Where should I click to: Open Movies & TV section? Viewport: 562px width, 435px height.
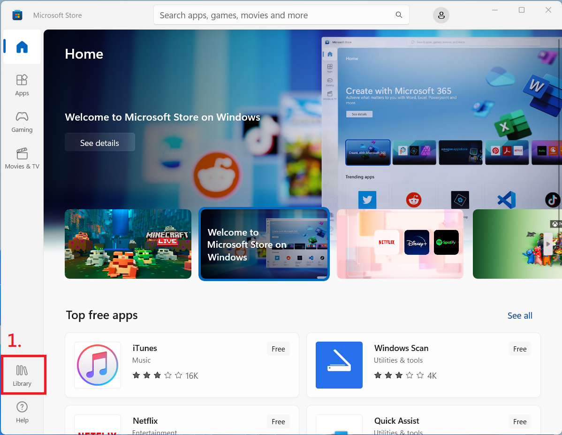click(x=22, y=158)
